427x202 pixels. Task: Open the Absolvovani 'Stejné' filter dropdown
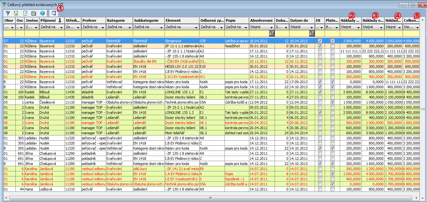click(272, 27)
